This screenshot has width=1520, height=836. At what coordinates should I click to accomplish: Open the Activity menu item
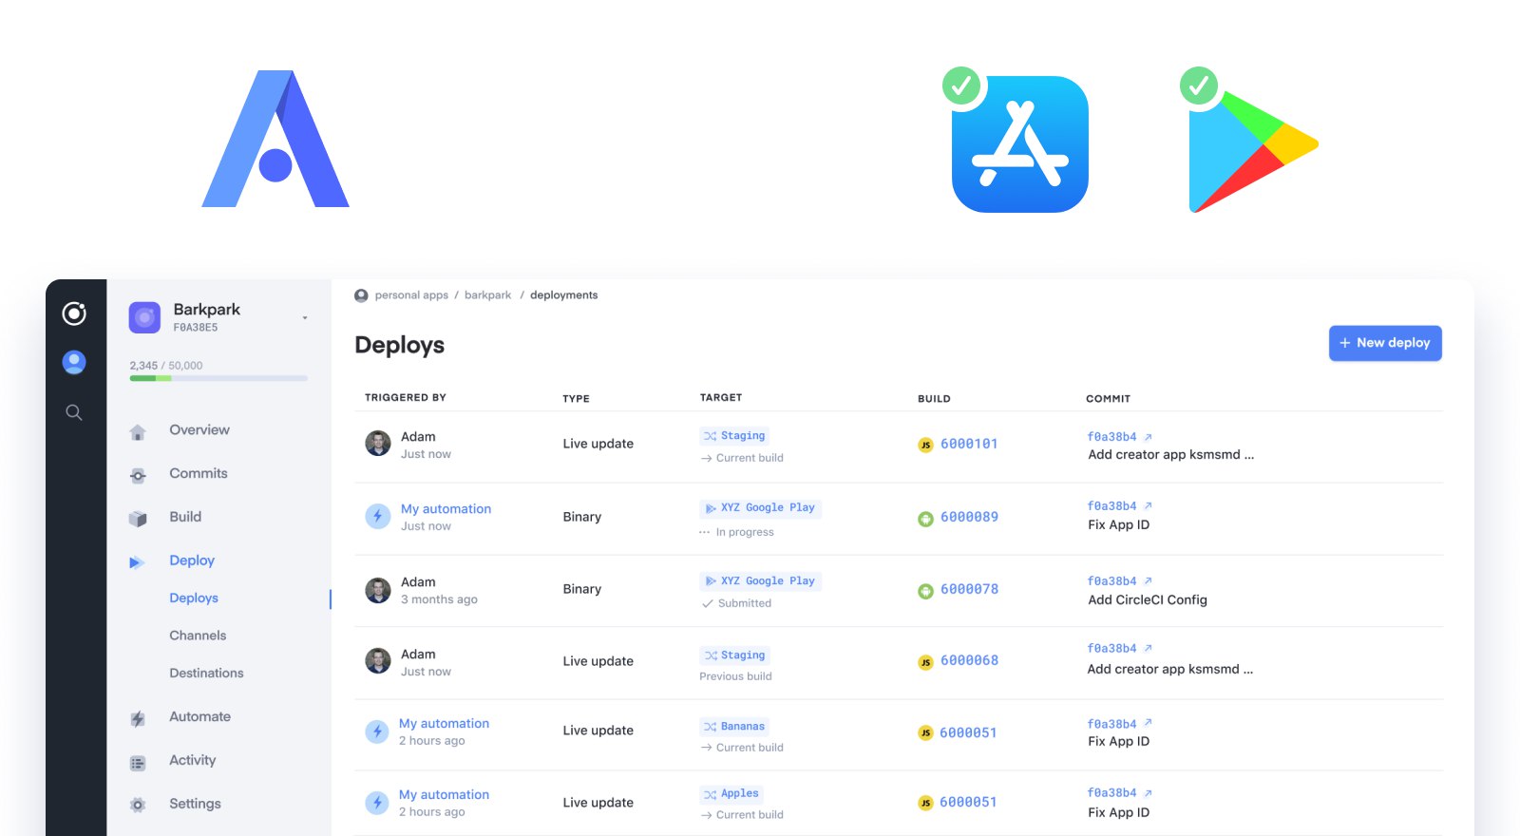193,760
